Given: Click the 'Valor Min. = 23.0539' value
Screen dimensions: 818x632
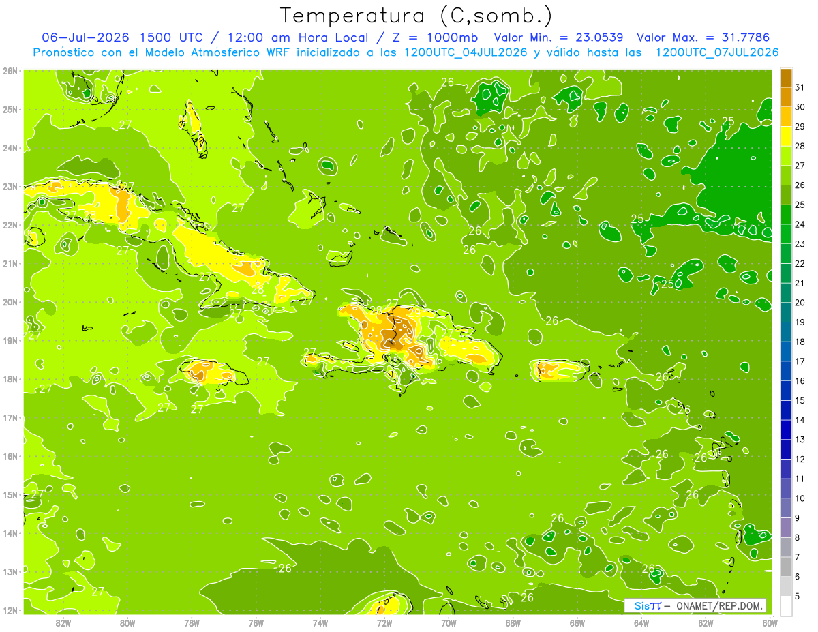Looking at the screenshot, I should (x=560, y=37).
